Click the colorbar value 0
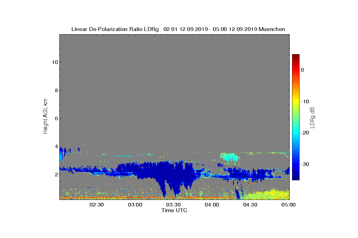Screen dimensions: 358x238 (302, 70)
